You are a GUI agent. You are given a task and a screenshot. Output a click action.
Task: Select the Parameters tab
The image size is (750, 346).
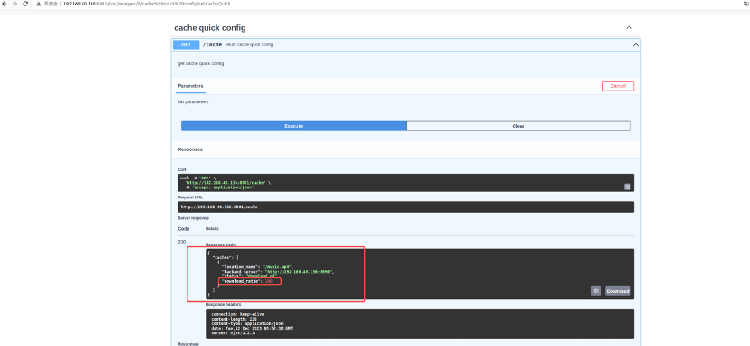point(190,86)
